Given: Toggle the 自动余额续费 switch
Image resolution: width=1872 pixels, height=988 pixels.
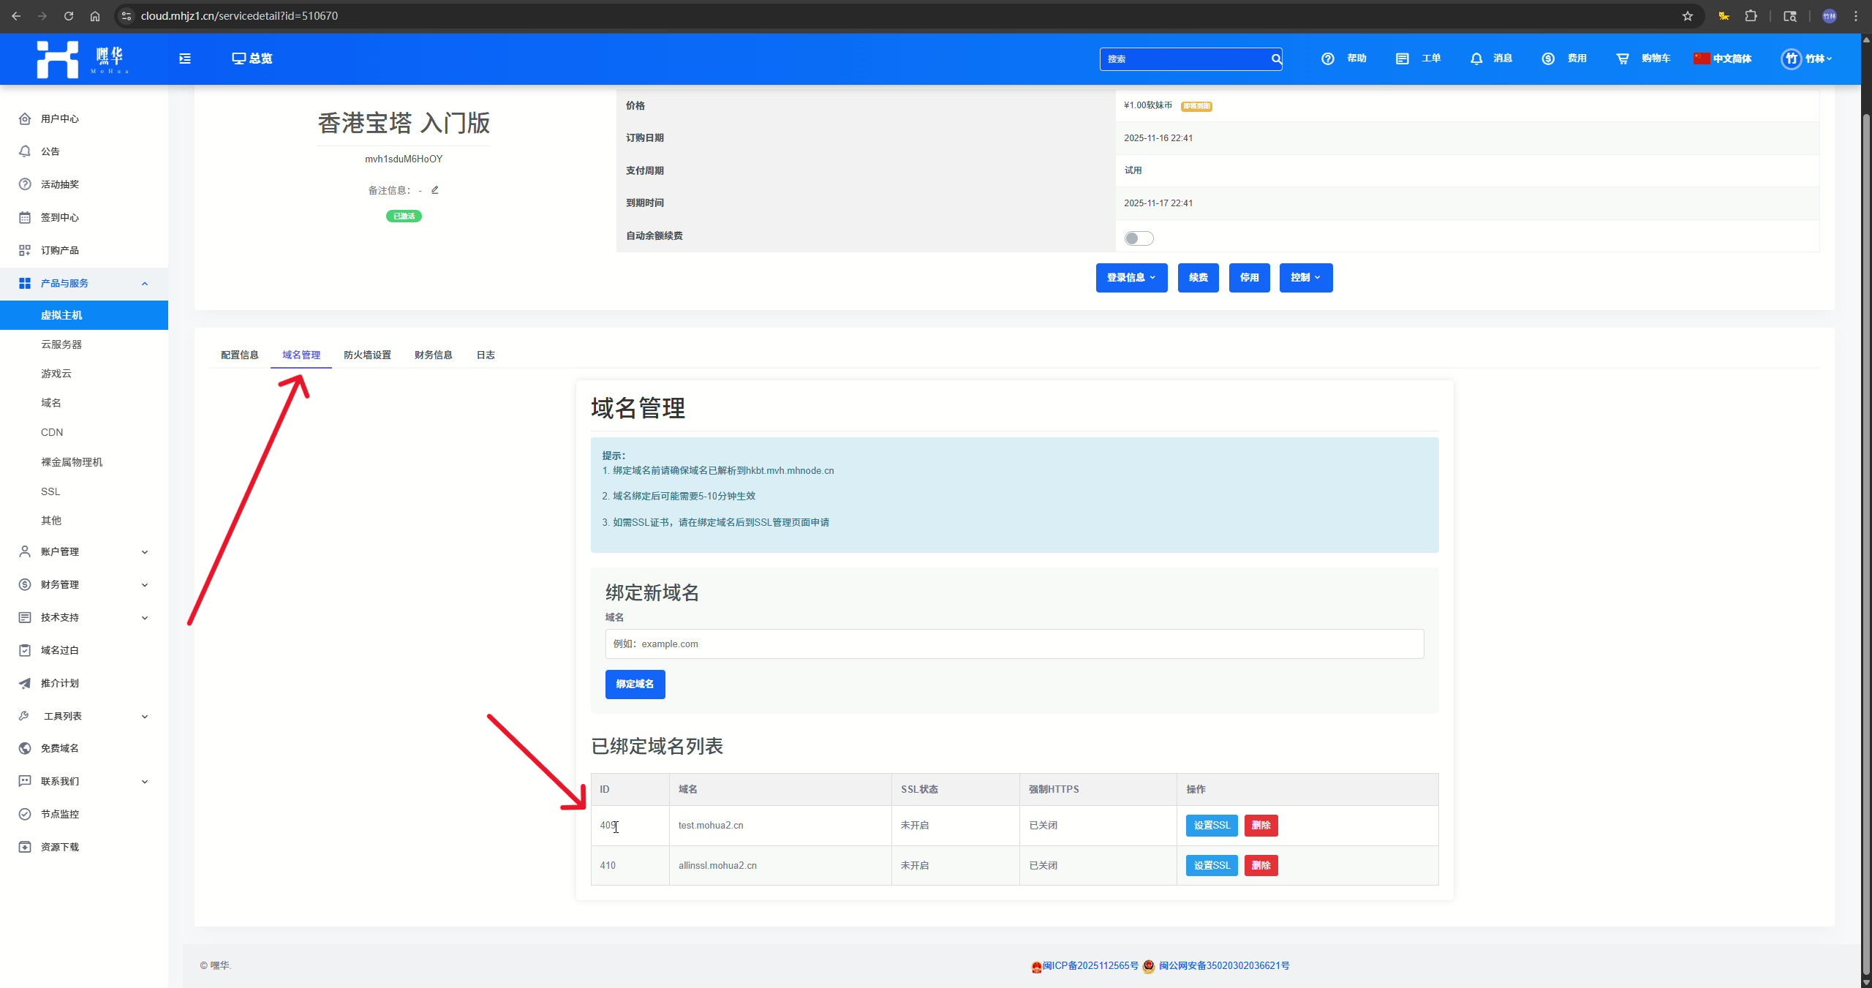Looking at the screenshot, I should click(x=1139, y=238).
